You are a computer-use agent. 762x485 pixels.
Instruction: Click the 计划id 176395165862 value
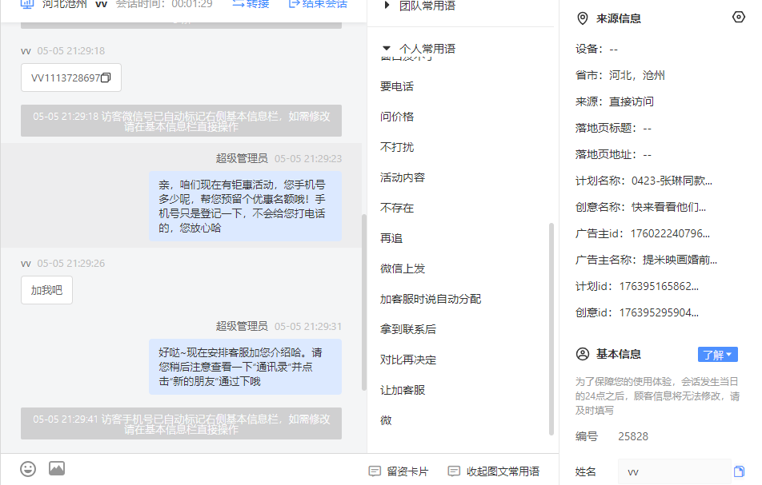[x=659, y=286]
